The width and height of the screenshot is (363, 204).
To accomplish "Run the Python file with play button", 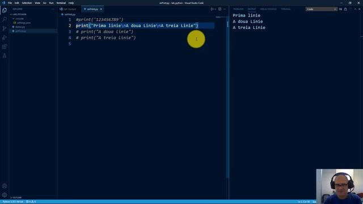I will pyautogui.click(x=212, y=9).
